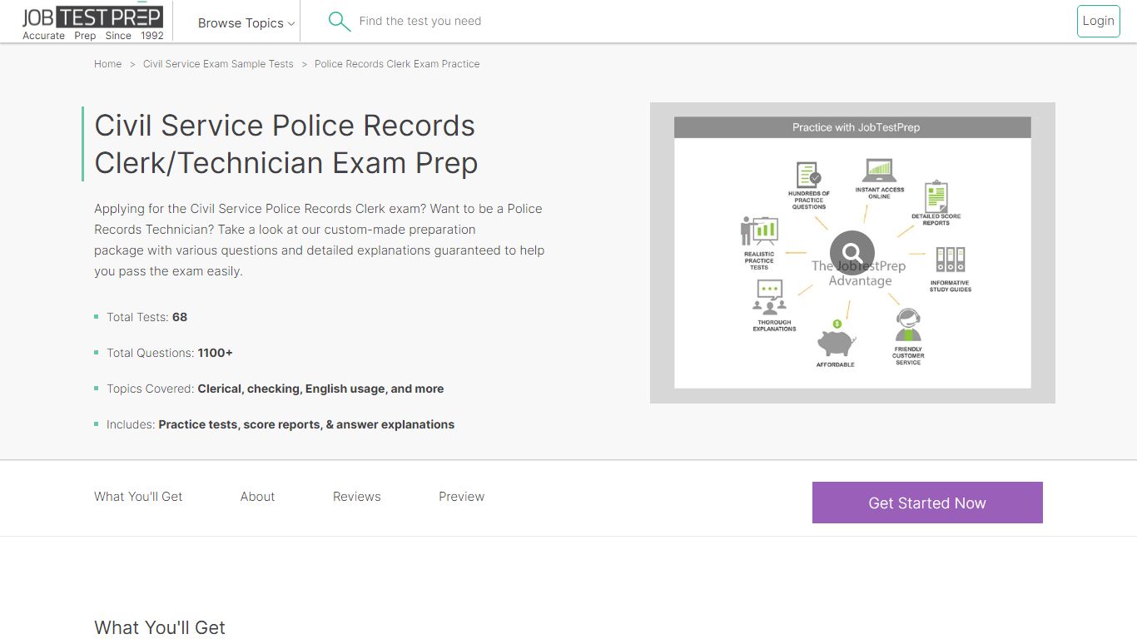Select the Preview tab
This screenshot has height=639, width=1137.
tap(462, 497)
